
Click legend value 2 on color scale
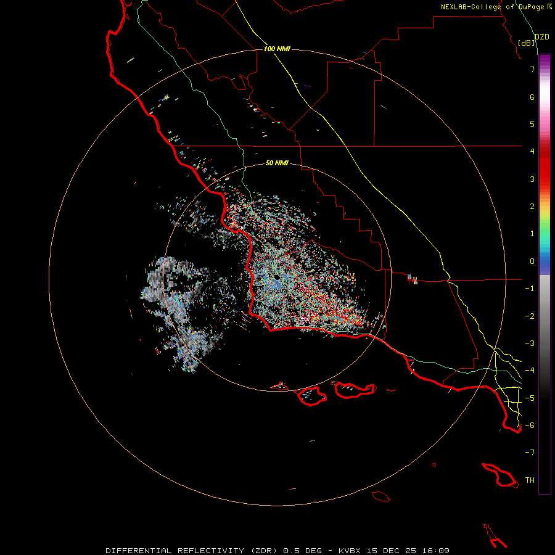tap(532, 207)
